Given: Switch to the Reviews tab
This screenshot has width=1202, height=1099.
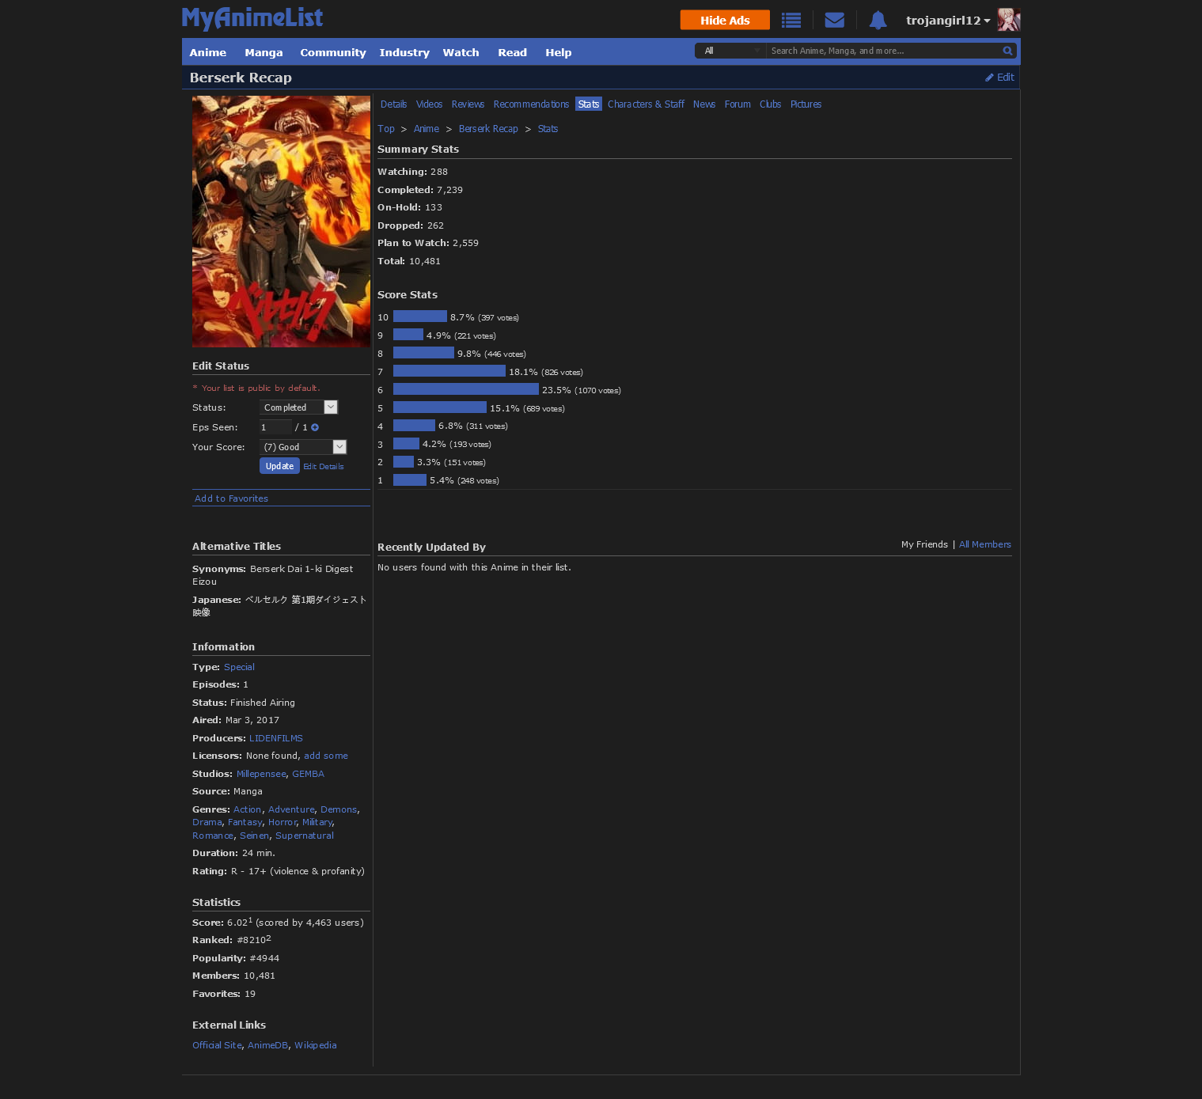Looking at the screenshot, I should (x=468, y=104).
